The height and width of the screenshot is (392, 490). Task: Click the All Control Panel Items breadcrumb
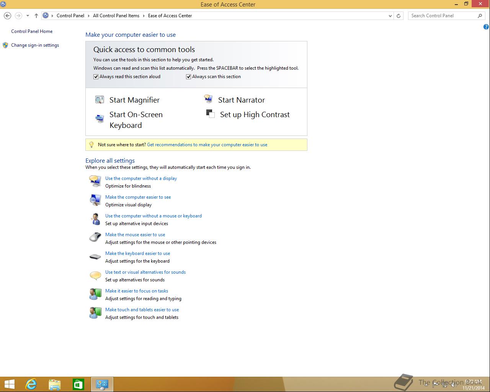click(116, 16)
